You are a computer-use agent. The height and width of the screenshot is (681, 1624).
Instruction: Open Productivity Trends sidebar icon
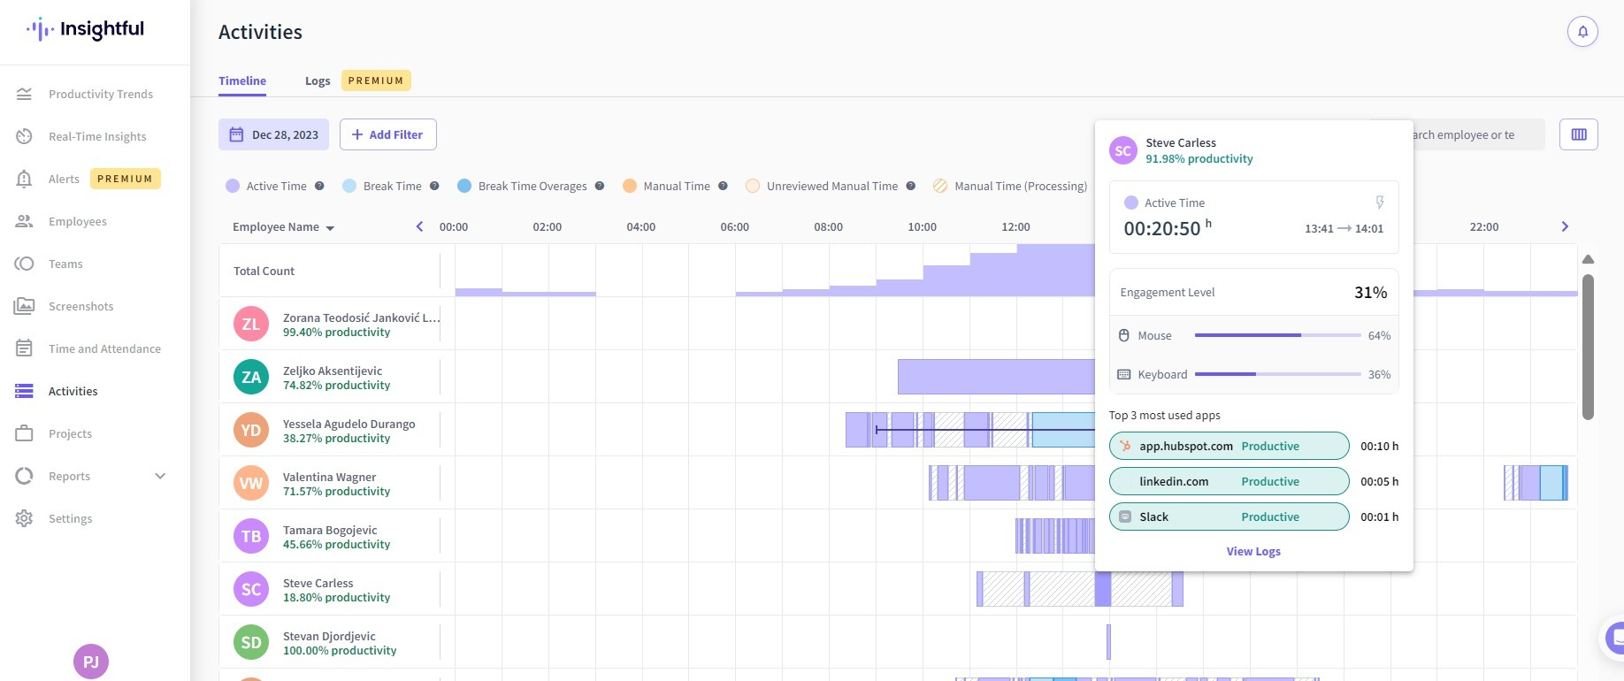pyautogui.click(x=24, y=94)
